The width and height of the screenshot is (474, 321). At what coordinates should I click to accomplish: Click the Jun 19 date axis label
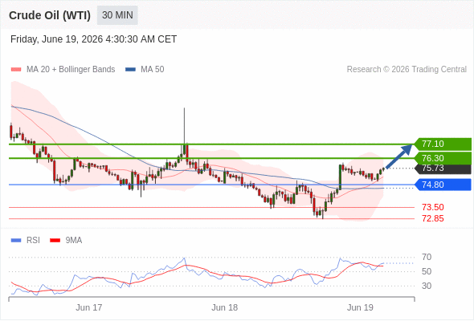pyautogui.click(x=360, y=307)
